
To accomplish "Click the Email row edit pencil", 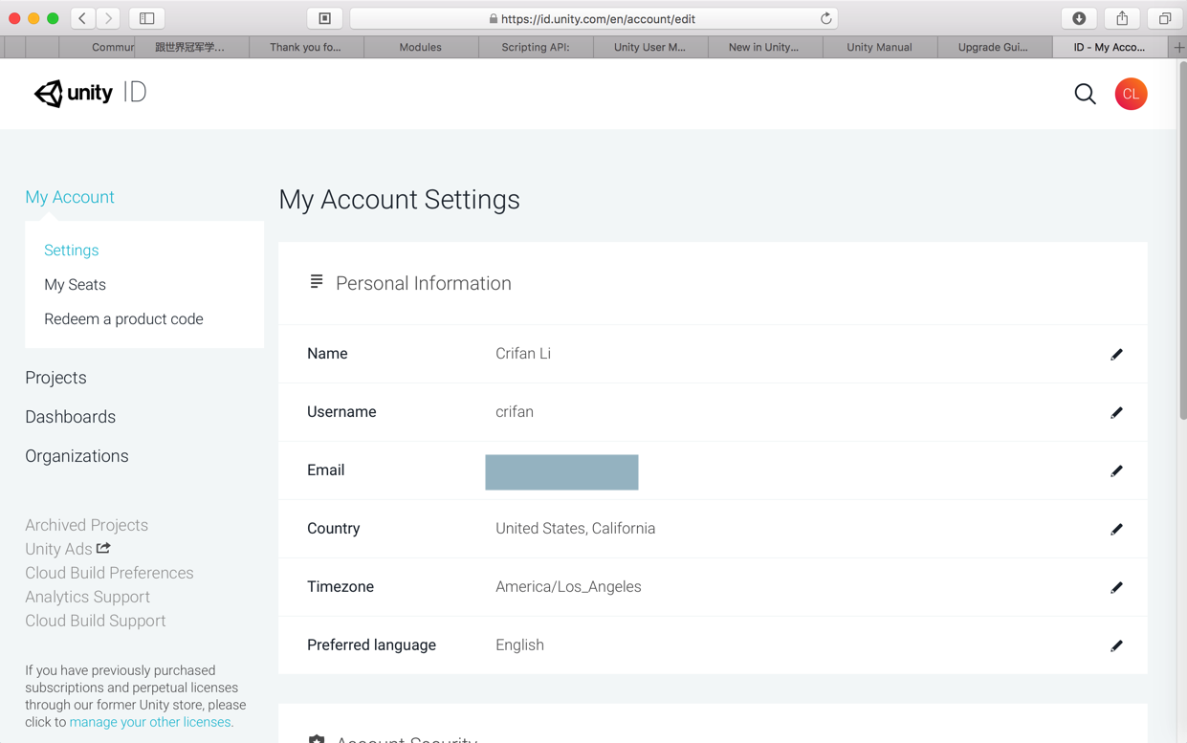I will [1116, 470].
